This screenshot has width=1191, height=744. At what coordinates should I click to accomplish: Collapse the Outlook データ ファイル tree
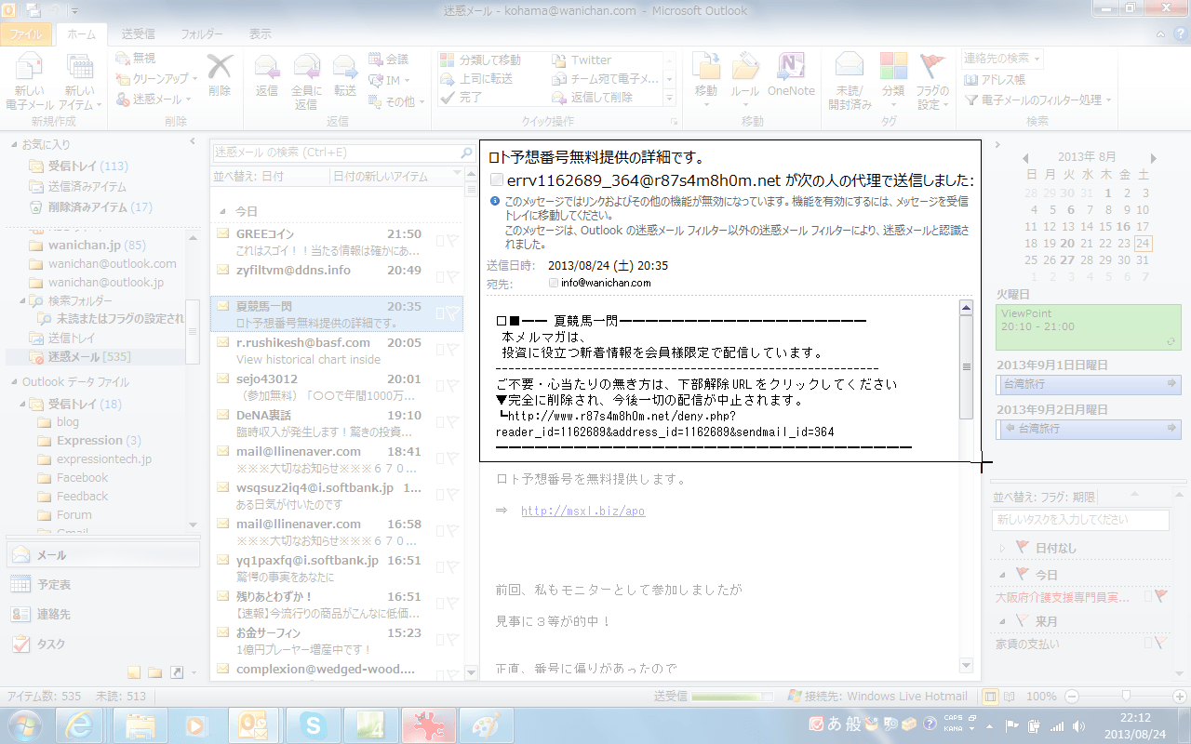click(14, 382)
